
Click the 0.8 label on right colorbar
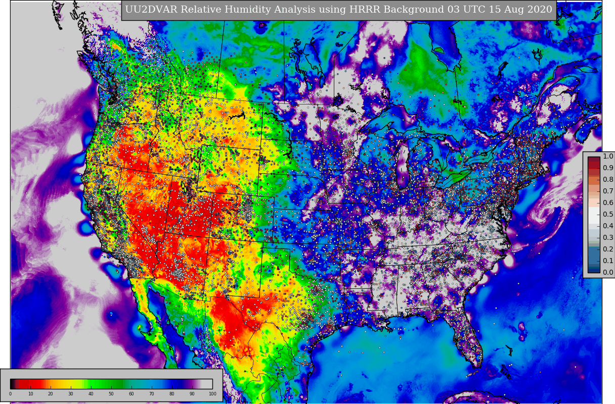pos(608,180)
